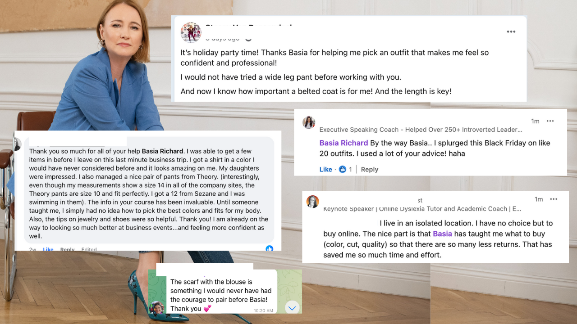Click the blue thumbs-up reaction icon beside Like

coord(343,169)
